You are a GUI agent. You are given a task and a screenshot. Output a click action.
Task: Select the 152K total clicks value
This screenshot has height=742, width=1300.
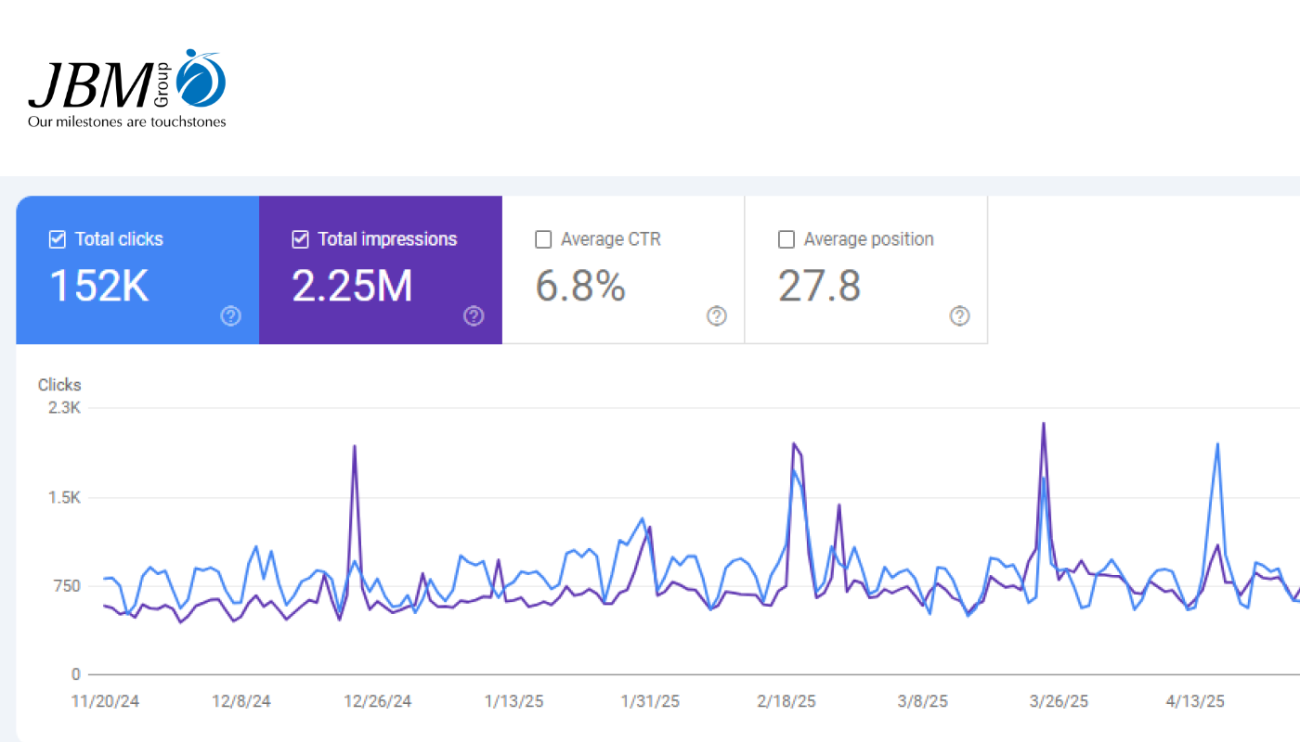pos(98,287)
